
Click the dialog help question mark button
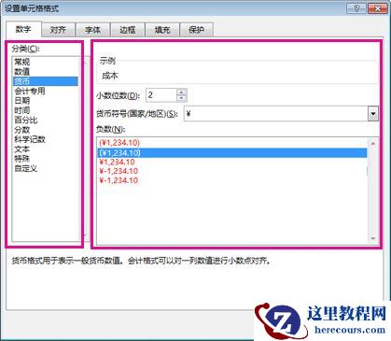click(x=356, y=8)
